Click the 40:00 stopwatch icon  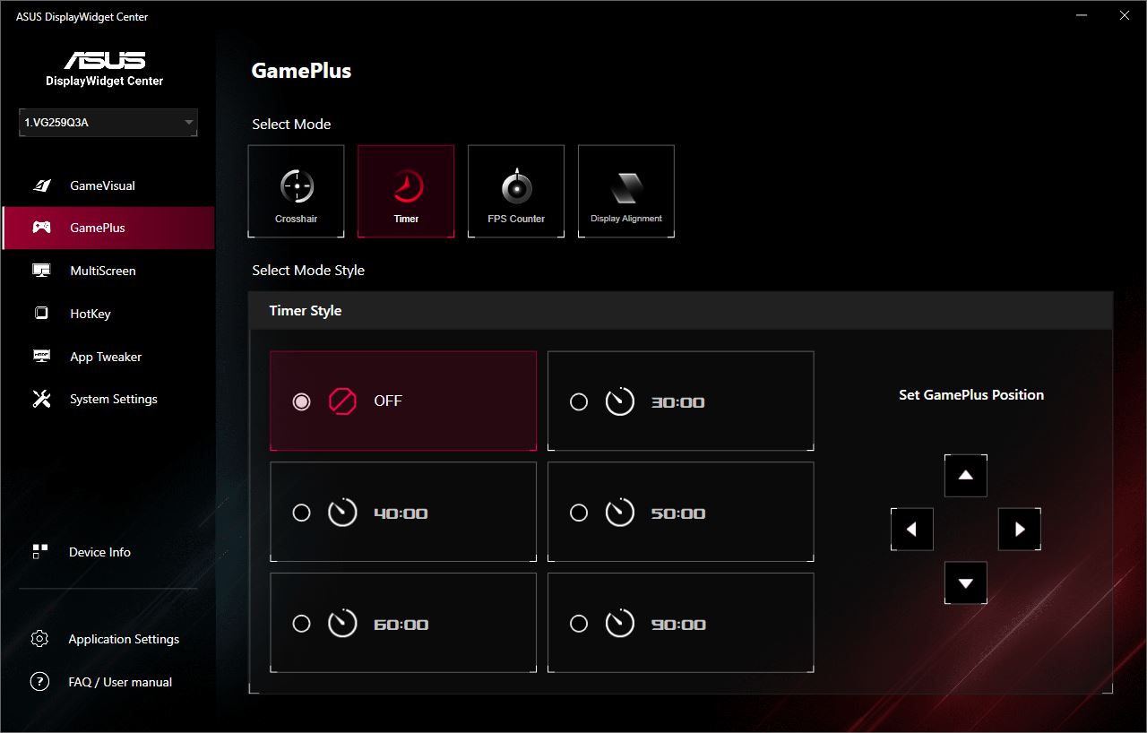342,513
